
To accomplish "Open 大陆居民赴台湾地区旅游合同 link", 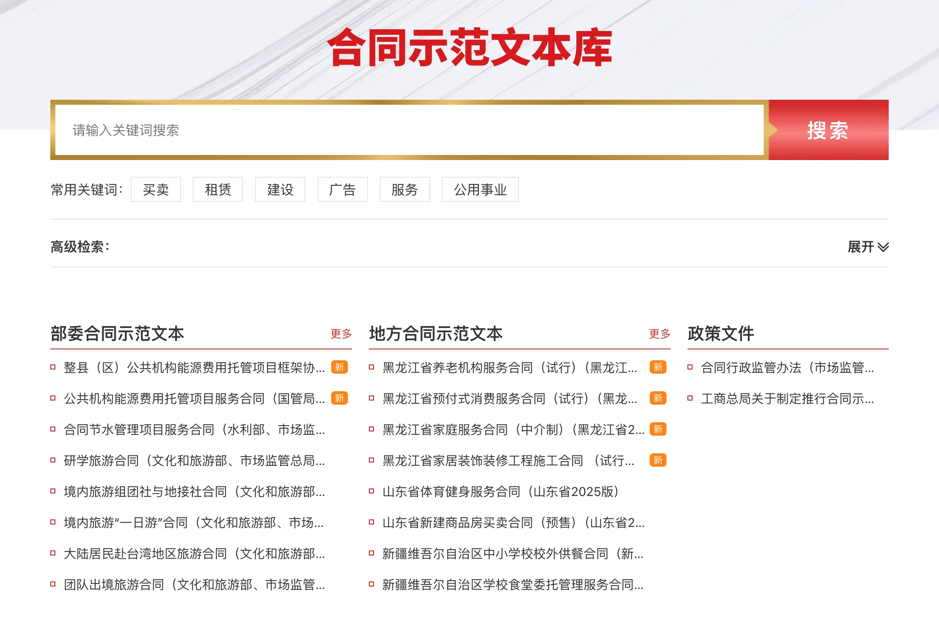I will click(x=194, y=553).
